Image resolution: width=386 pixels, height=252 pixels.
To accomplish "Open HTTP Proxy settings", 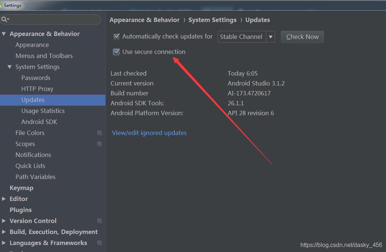I will [x=37, y=89].
